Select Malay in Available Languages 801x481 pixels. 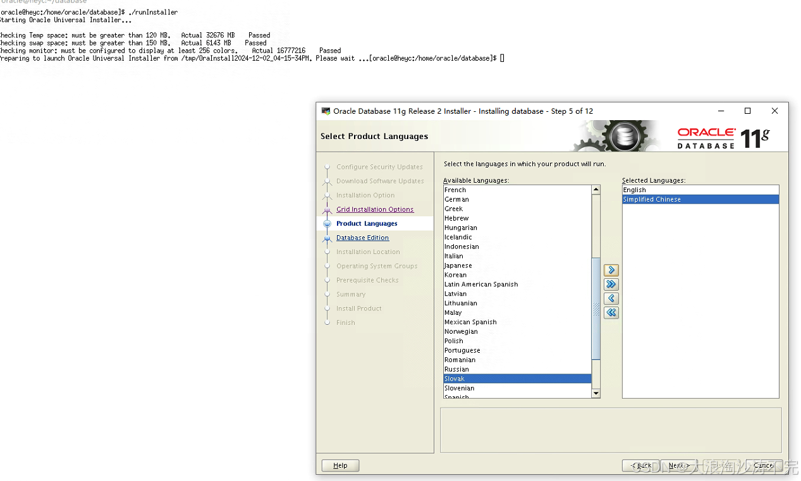[x=517, y=313]
